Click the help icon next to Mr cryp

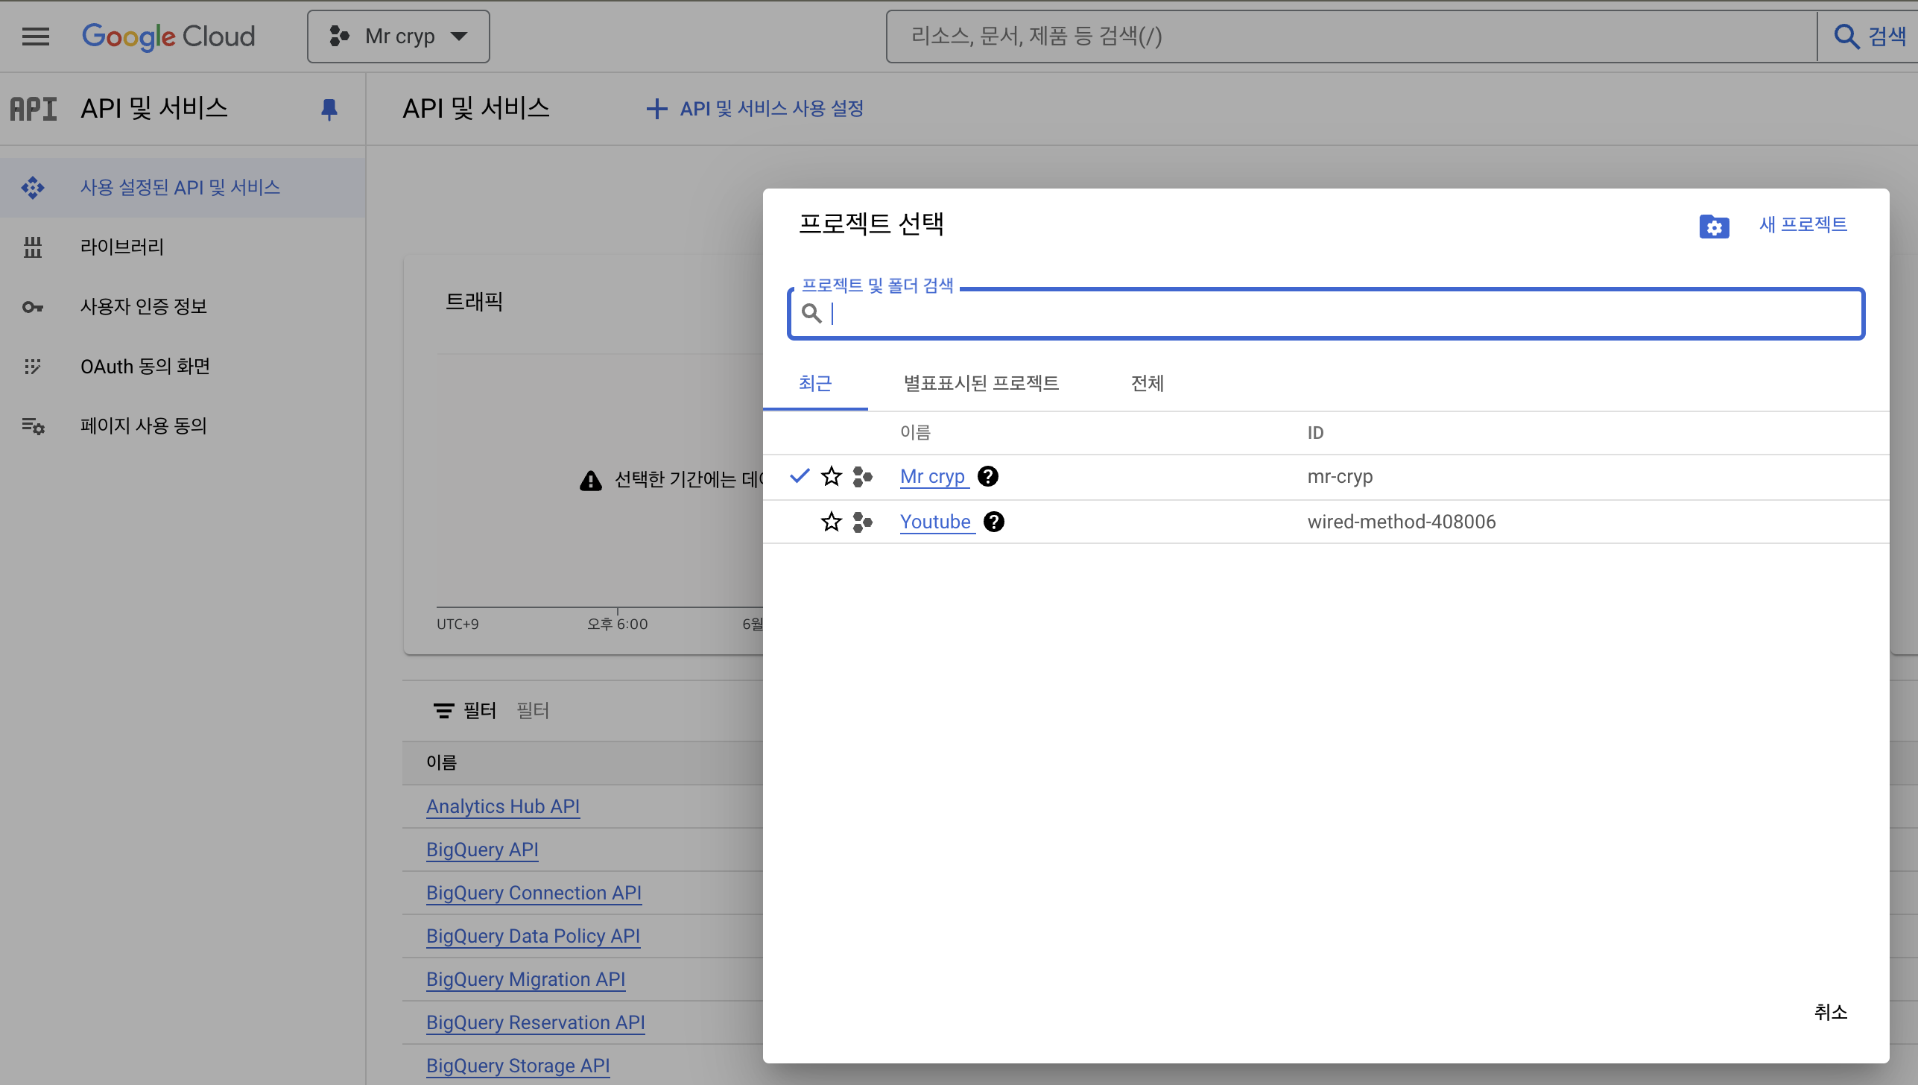988,476
